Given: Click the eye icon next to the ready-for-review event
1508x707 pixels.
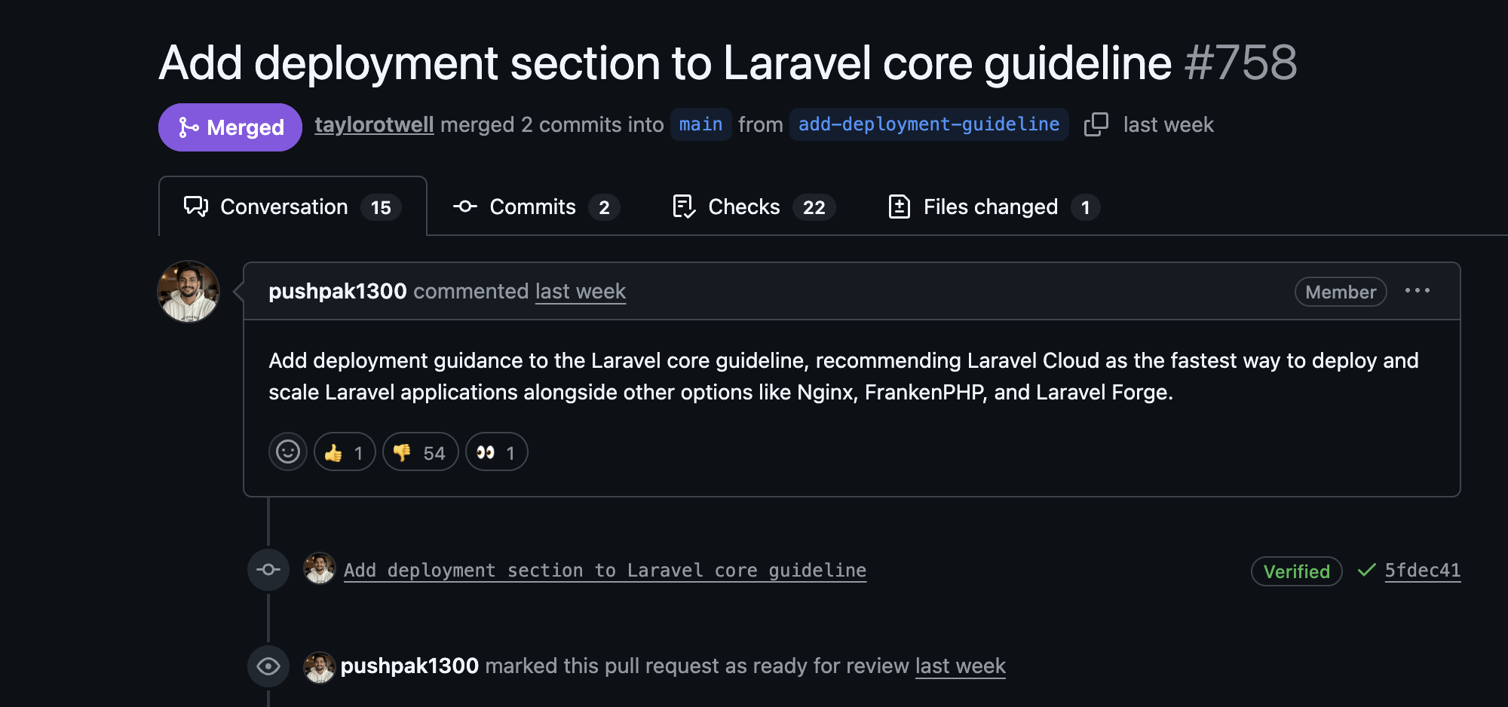Looking at the screenshot, I should (x=268, y=666).
